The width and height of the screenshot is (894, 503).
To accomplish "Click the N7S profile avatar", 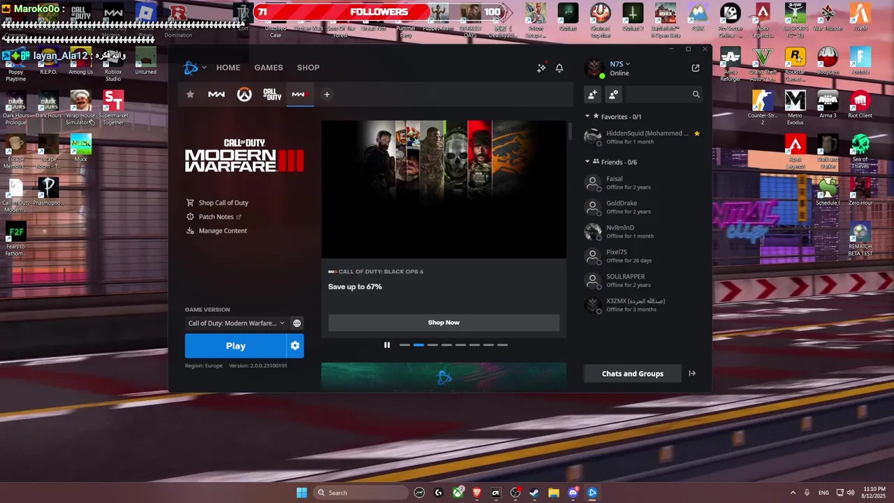I will 594,68.
